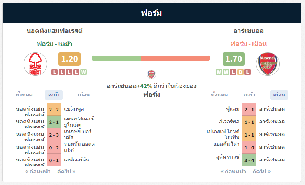305x185 pixels.
Task: Select the ทั้งหมด tab under Nottingham Forest
Action: [x=24, y=95]
